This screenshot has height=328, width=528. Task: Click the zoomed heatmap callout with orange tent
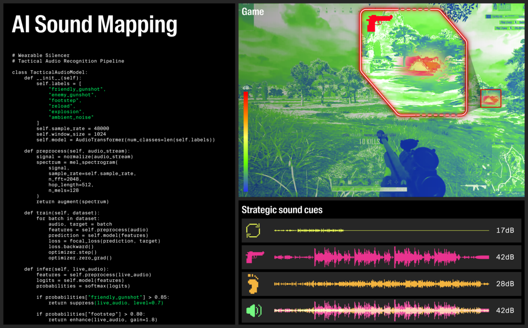(414, 62)
